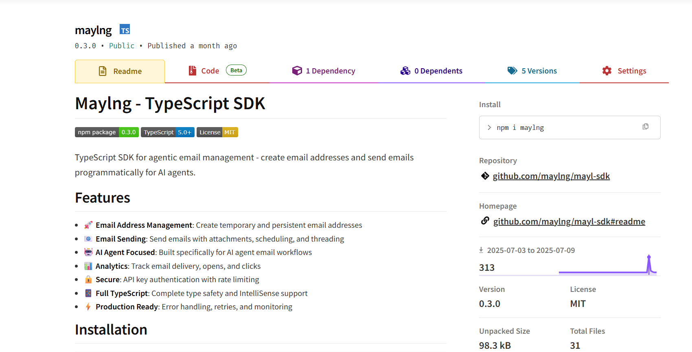Click the homepage chain link icon
Viewport: 692px width, 352px height.
(485, 221)
